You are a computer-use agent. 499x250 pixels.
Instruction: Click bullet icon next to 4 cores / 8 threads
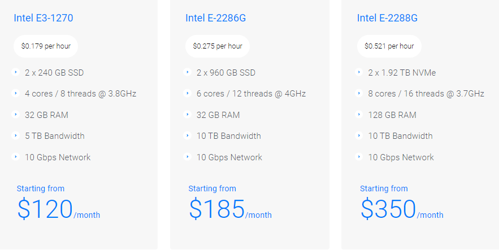[15, 93]
